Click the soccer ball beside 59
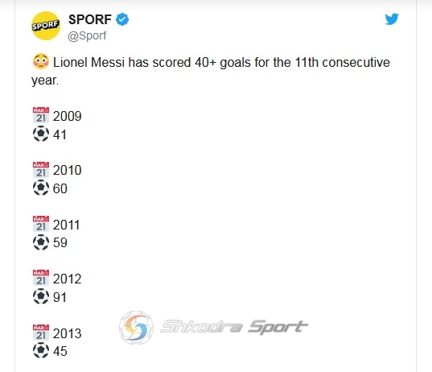Screen dimensions: 432x372 coord(41,242)
